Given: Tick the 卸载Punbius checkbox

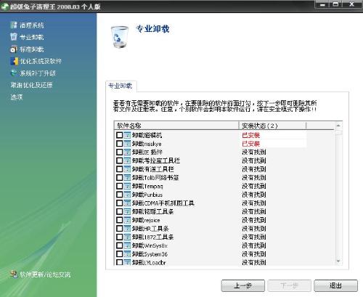Looking at the screenshot, I should [x=119, y=195].
